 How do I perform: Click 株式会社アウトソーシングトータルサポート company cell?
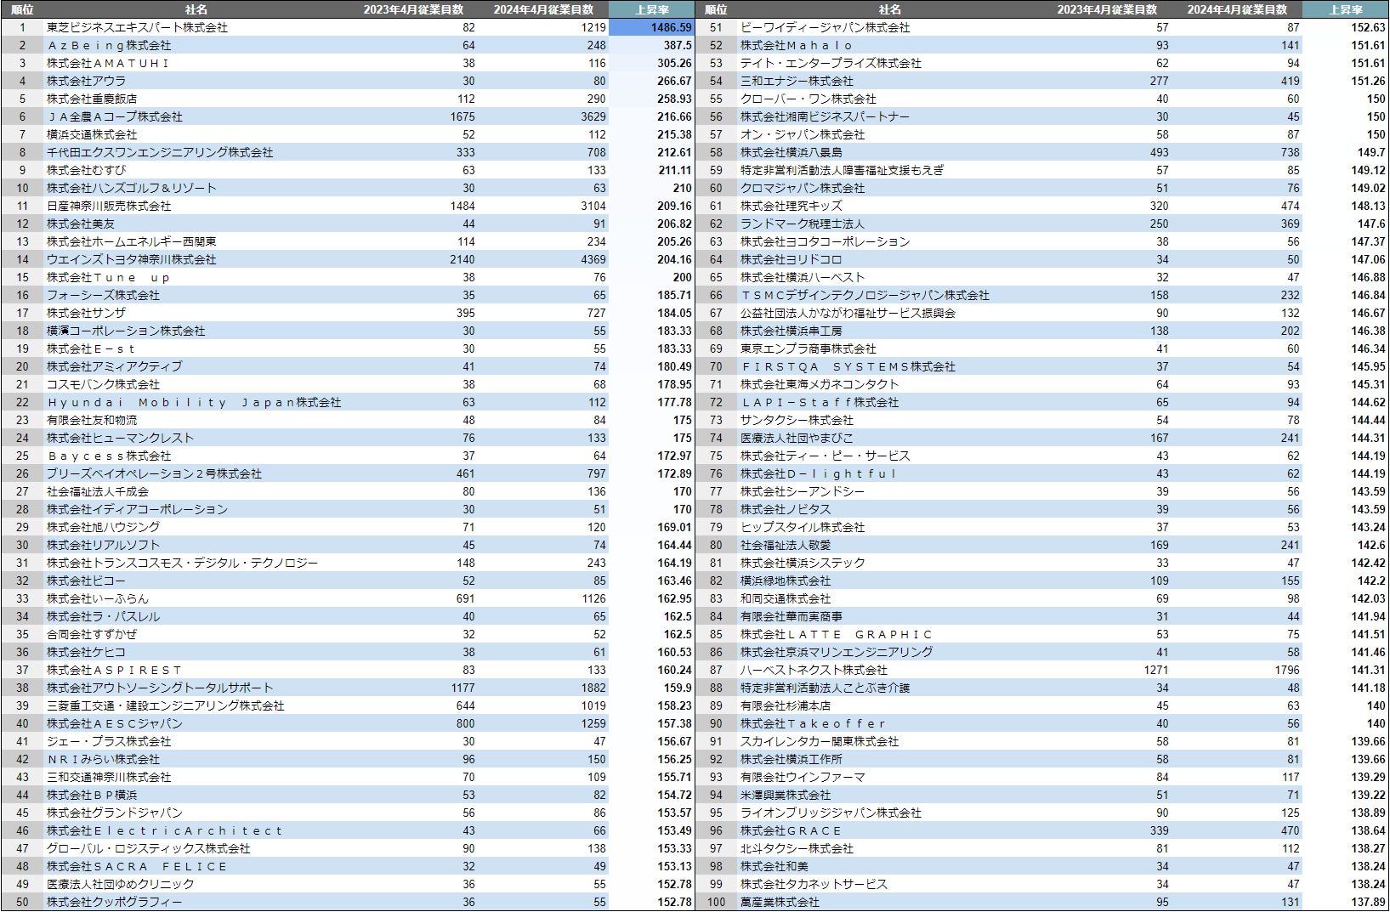coord(160,688)
